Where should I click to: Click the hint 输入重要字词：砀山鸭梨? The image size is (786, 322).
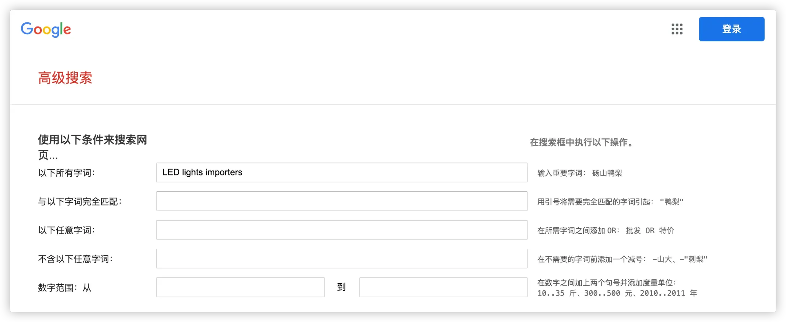(580, 173)
